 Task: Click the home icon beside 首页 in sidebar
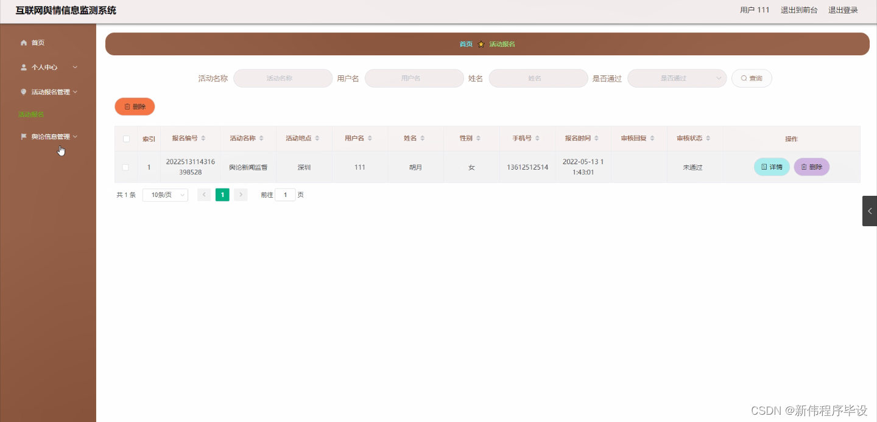coord(24,43)
